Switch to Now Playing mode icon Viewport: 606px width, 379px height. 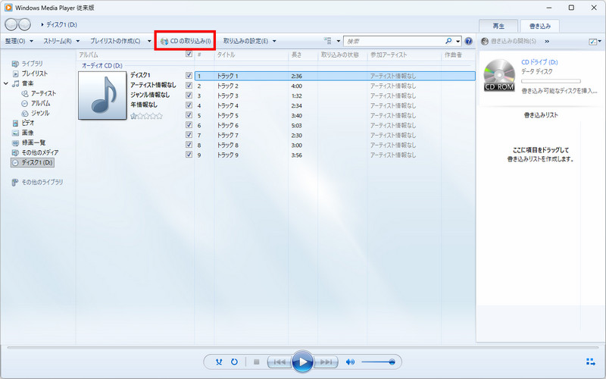[591, 362]
